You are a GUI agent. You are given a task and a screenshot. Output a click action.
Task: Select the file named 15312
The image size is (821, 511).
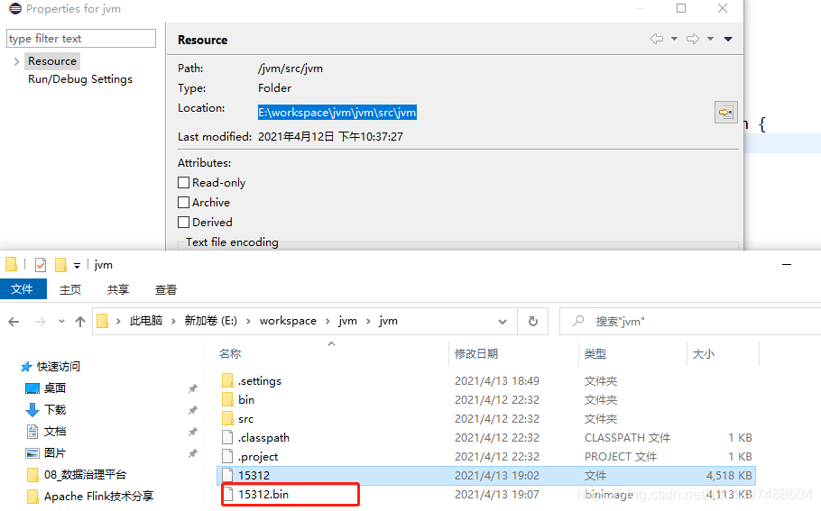coord(486,476)
